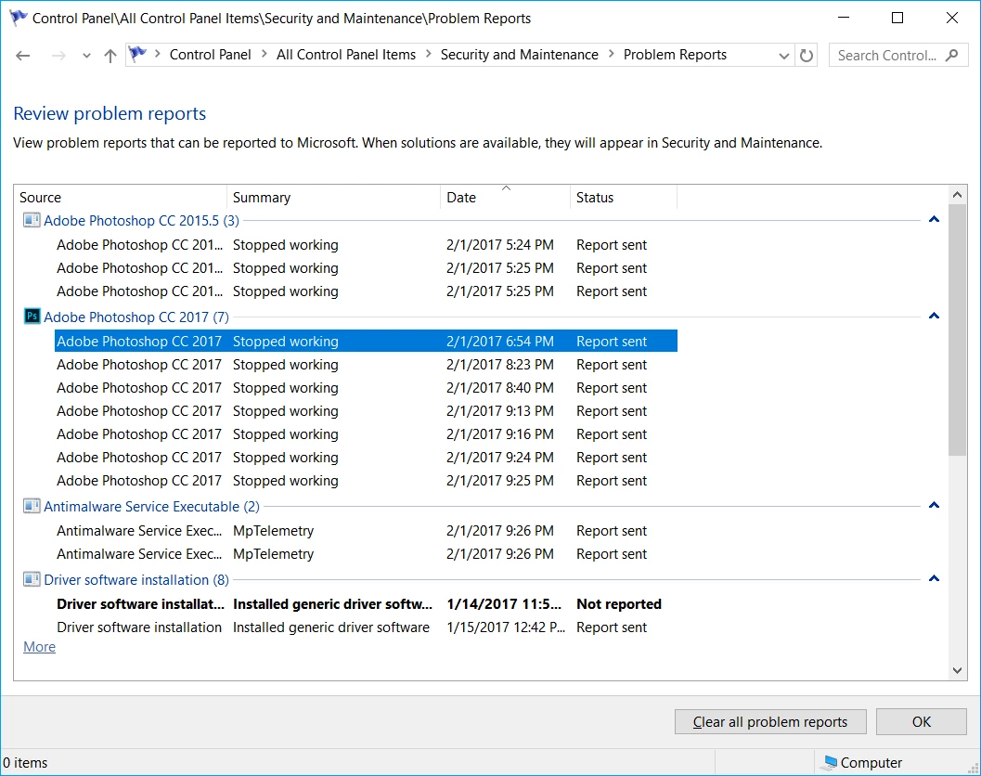Select Photoshop 2017 report from 9:16 PM
The image size is (981, 776).
tap(366, 433)
